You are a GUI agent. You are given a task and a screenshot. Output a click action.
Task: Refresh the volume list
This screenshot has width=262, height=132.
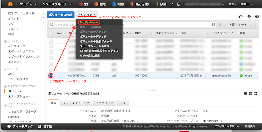click(x=241, y=16)
